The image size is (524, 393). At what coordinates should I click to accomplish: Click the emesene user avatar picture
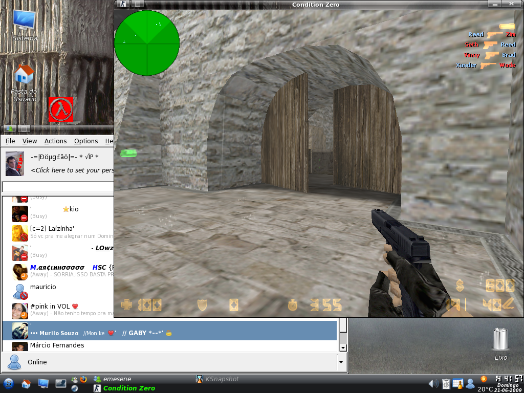(x=15, y=164)
